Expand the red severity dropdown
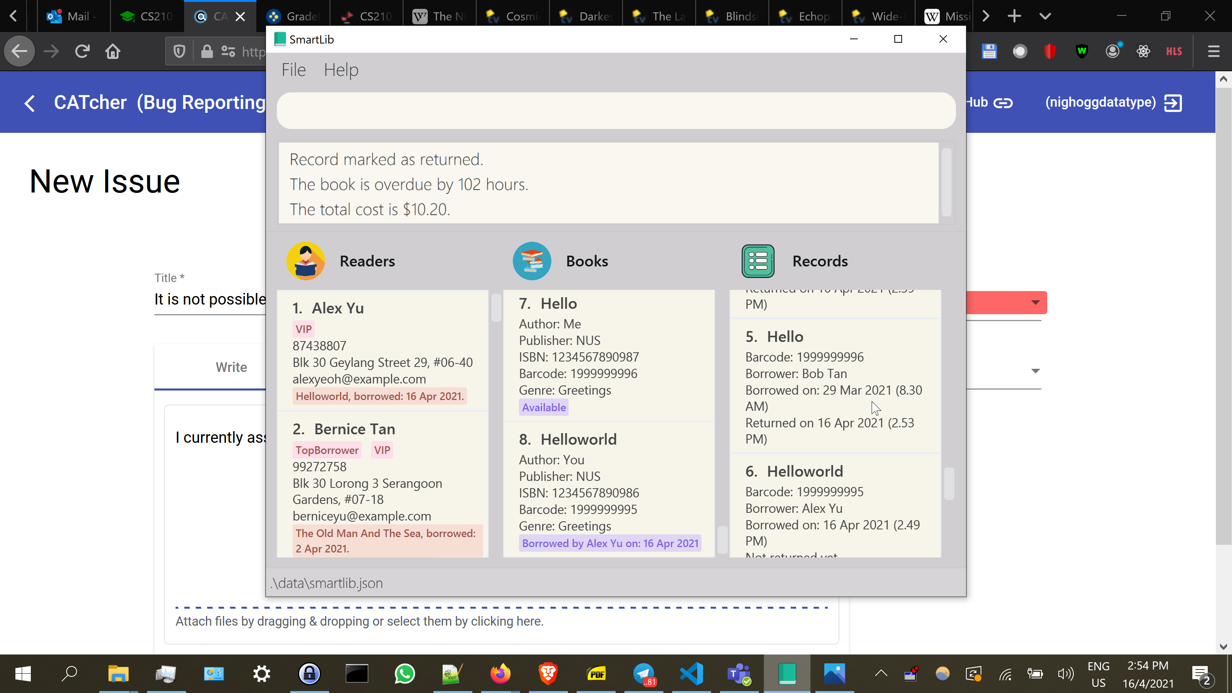The width and height of the screenshot is (1232, 693). [x=1035, y=302]
